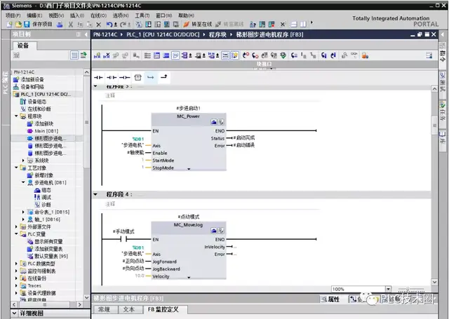Open the Edit (编辑) menu
This screenshot has height=319, width=449.
[x=33, y=15]
